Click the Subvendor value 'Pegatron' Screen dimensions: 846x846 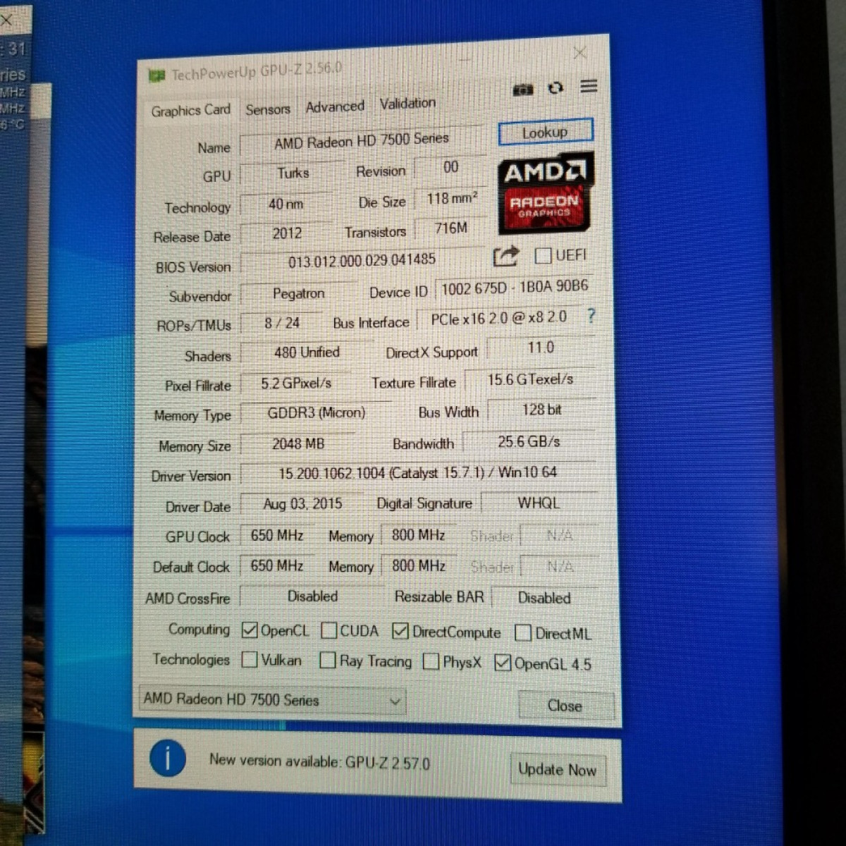[299, 294]
